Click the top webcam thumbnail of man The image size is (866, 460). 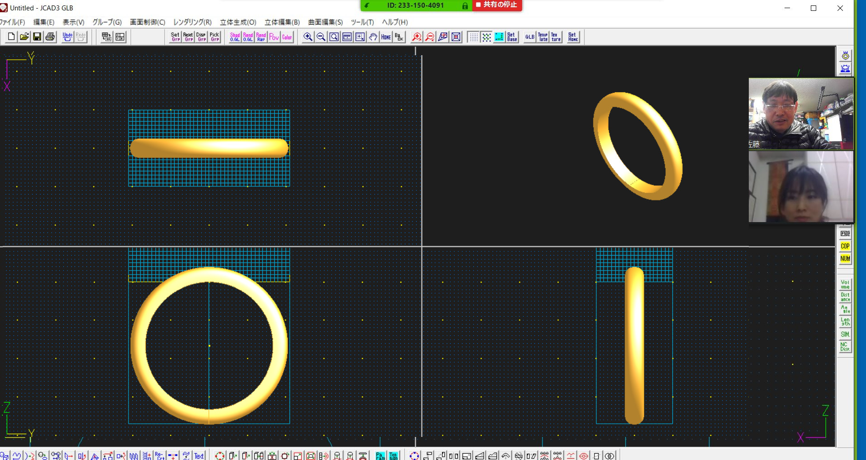click(x=801, y=114)
